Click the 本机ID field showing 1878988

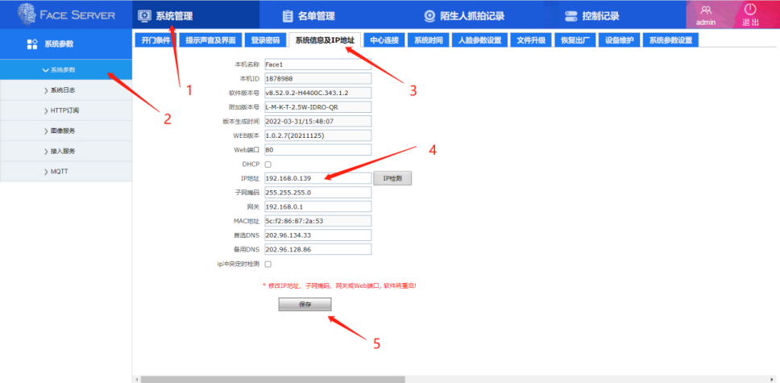(x=317, y=79)
